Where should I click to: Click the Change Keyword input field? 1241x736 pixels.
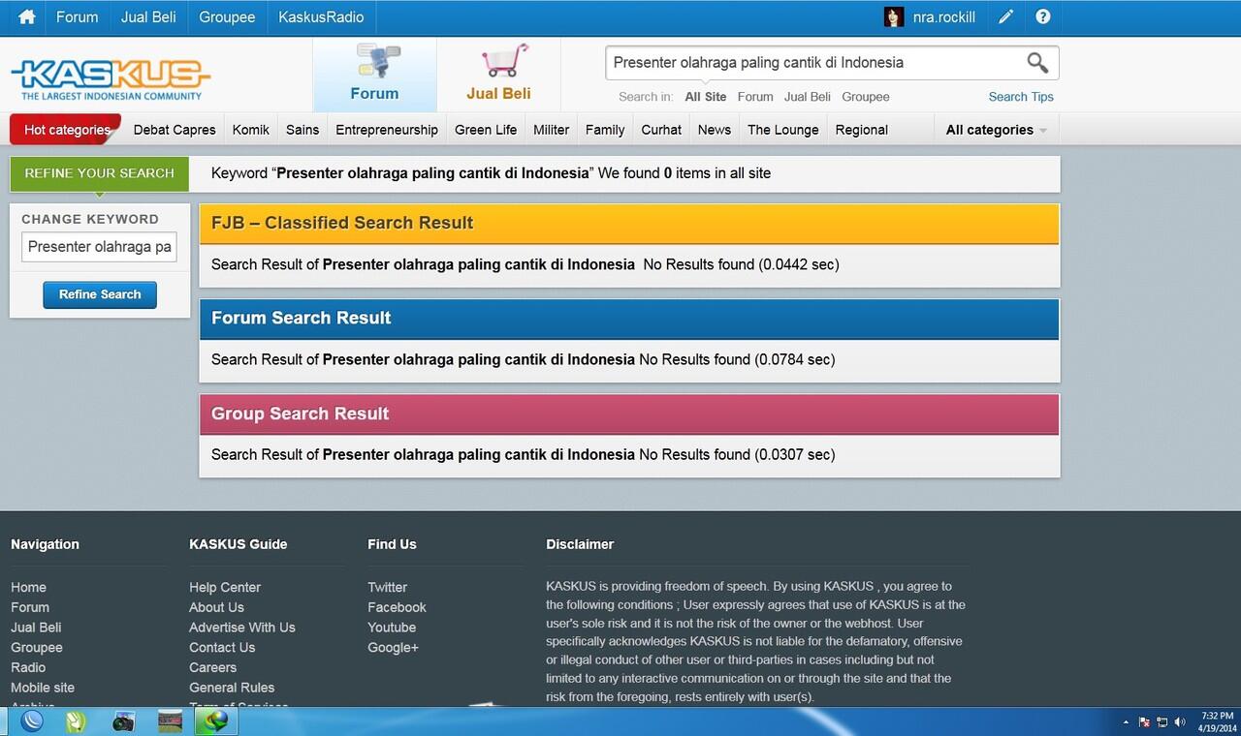click(x=99, y=247)
